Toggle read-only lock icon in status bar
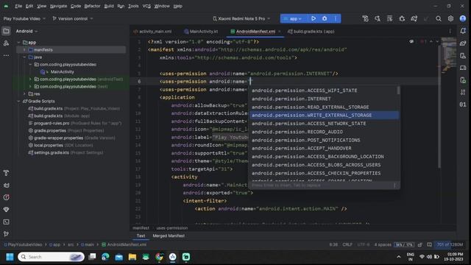The width and height of the screenshot is (471, 265). 420,244
